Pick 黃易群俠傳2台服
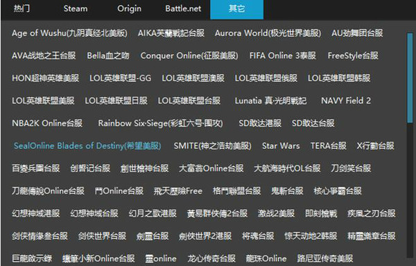The width and height of the screenshot is (416, 266). pos(217,213)
